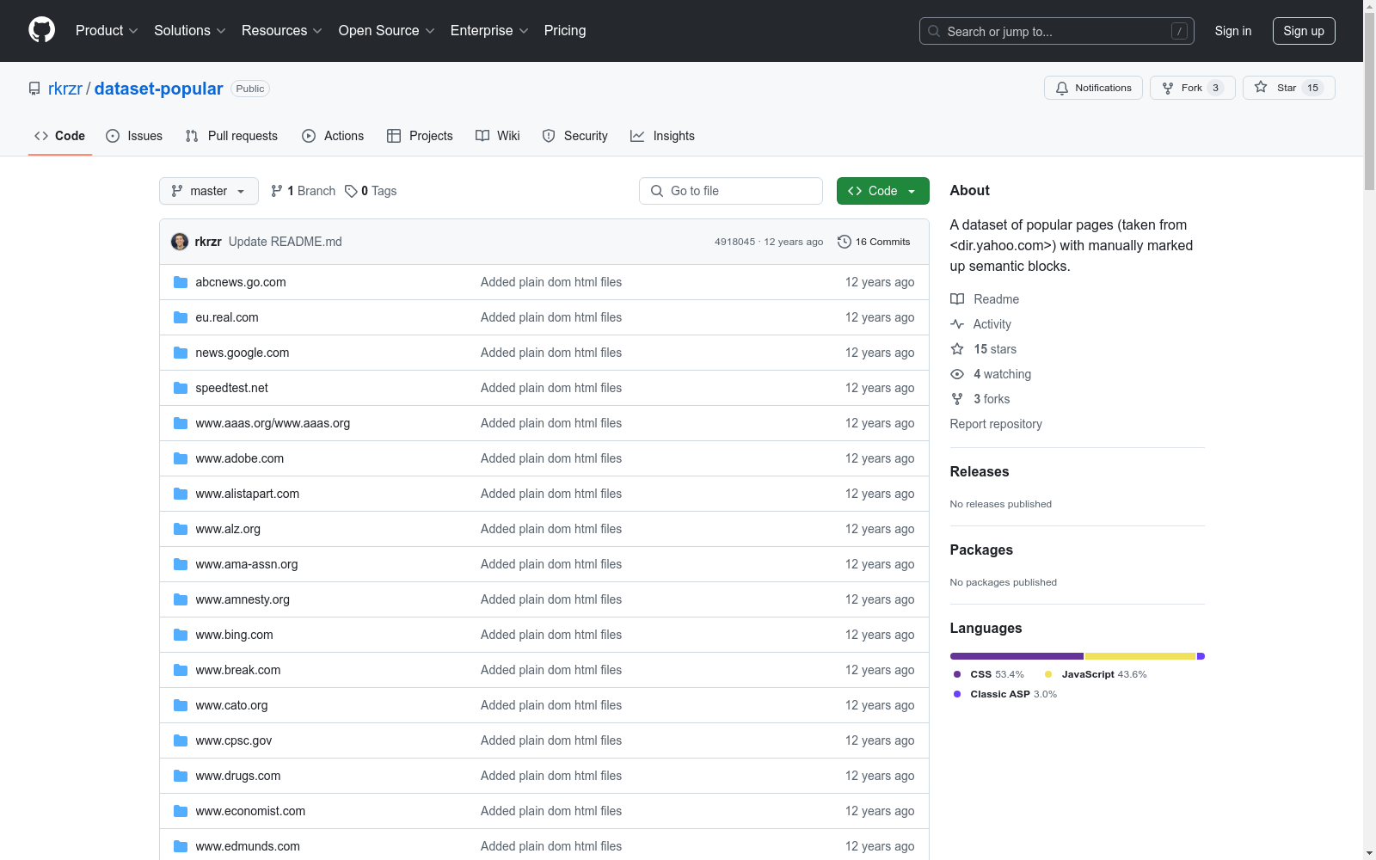Viewport: 1376px width, 860px height.
Task: Click the rkrzr avatar in the commit row
Action: pos(180,242)
